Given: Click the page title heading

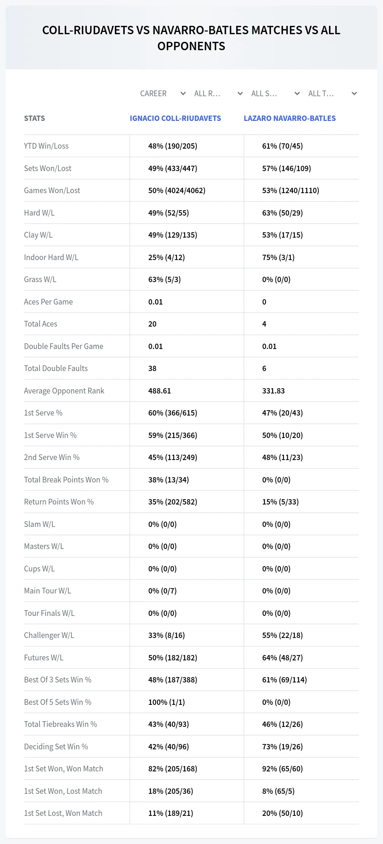Looking at the screenshot, I should [191, 38].
